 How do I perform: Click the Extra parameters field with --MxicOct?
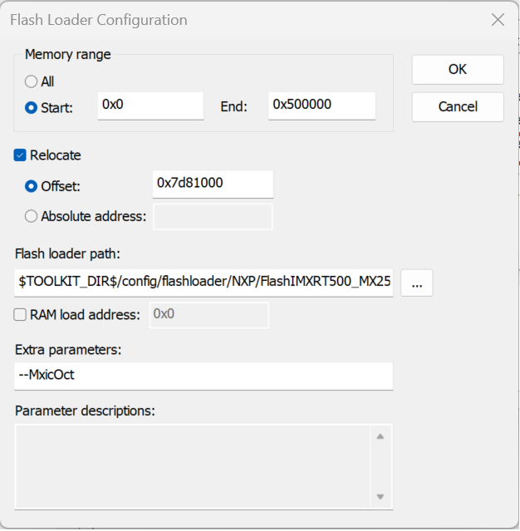pyautogui.click(x=204, y=375)
